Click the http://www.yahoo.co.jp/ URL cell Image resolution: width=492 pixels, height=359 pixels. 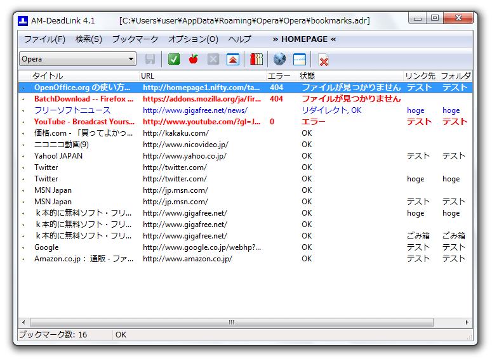click(185, 156)
